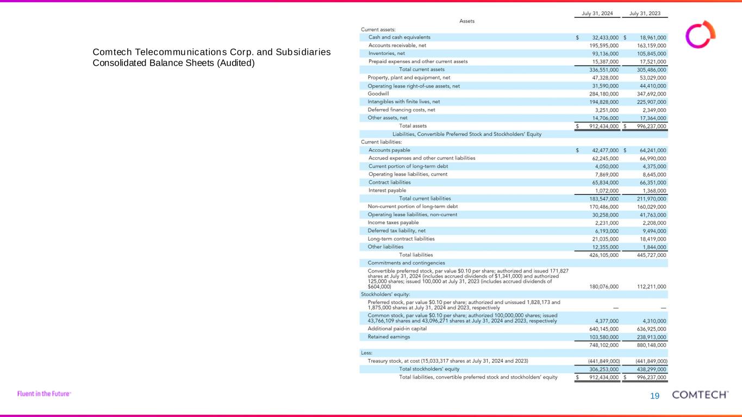Select the Total assets row label
This screenshot has width=742, height=417.
tap(413, 126)
